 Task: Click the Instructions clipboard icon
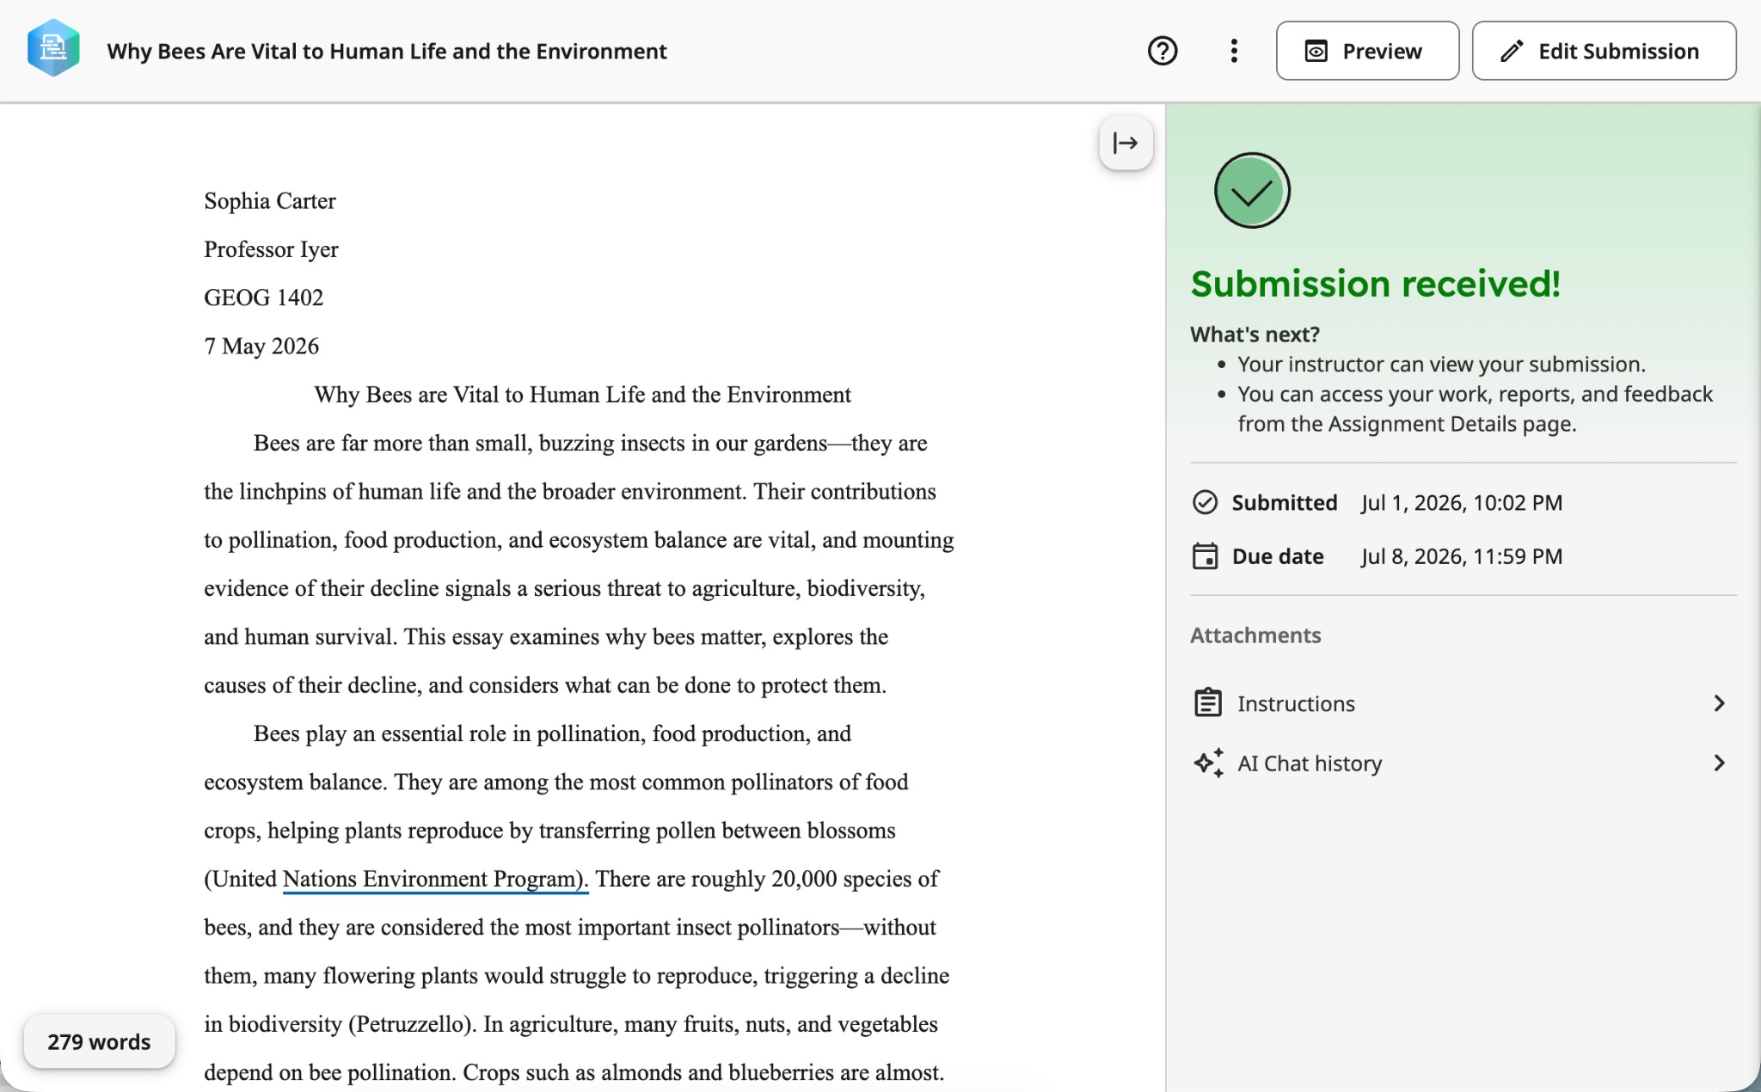click(1207, 702)
